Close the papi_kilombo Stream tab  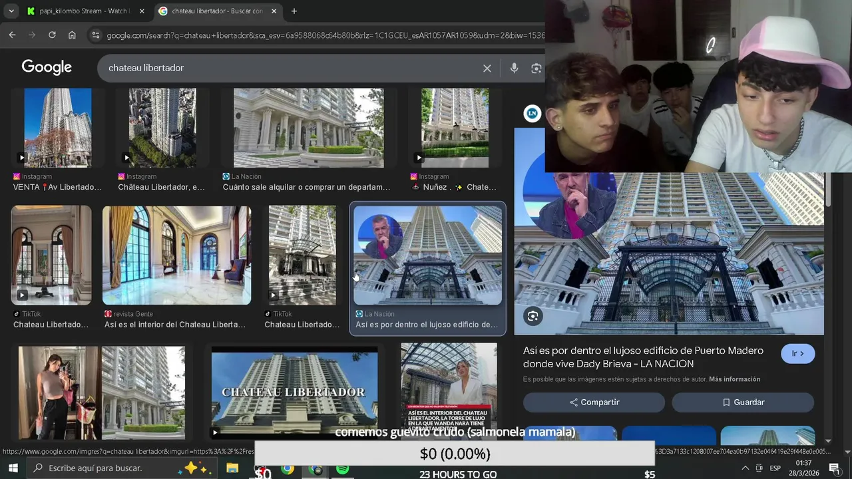click(x=142, y=11)
